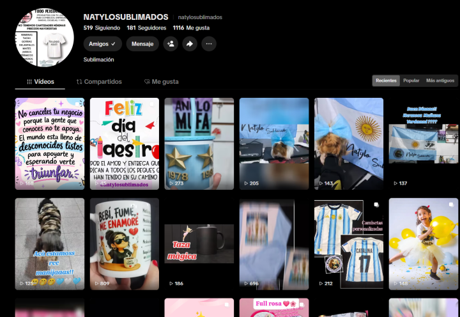Open the blurred video with 696 views
The width and height of the screenshot is (460, 317).
click(274, 244)
